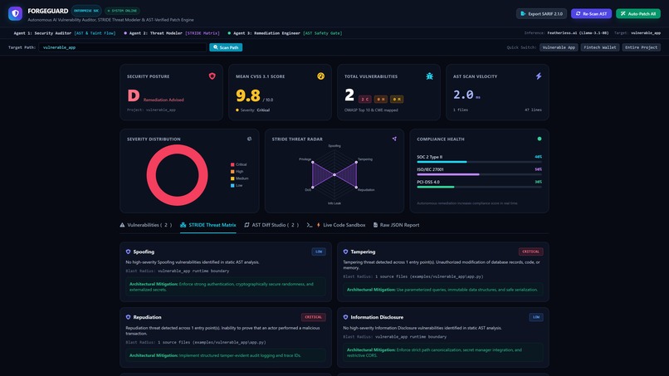Switch quickly to Vulnerable App
The image size is (669, 376).
pyautogui.click(x=559, y=47)
